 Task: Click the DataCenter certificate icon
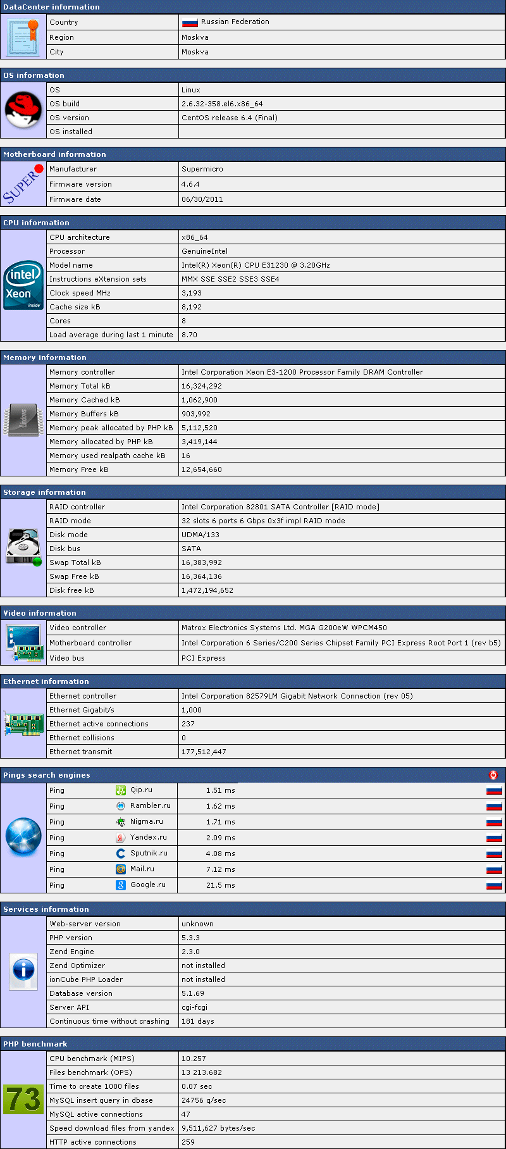23,37
